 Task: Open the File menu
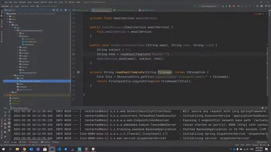pos(6,2)
